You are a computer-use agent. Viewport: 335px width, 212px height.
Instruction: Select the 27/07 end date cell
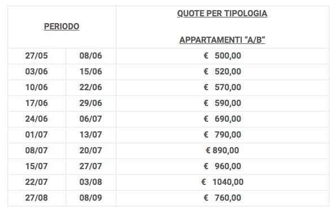[x=91, y=166]
